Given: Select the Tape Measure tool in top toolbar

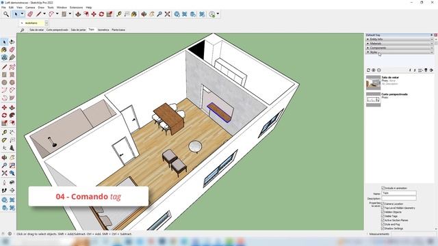Looking at the screenshot, I should 119,14.
